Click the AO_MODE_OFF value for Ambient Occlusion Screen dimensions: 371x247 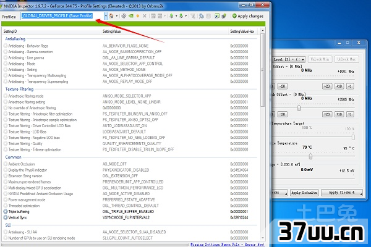(x=114, y=164)
